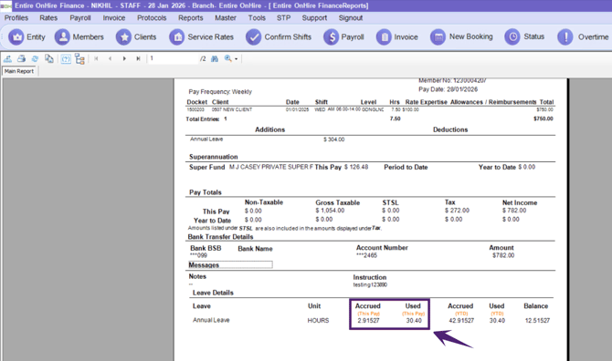
Task: Click the Overtime toolbar button
Action: 583,37
